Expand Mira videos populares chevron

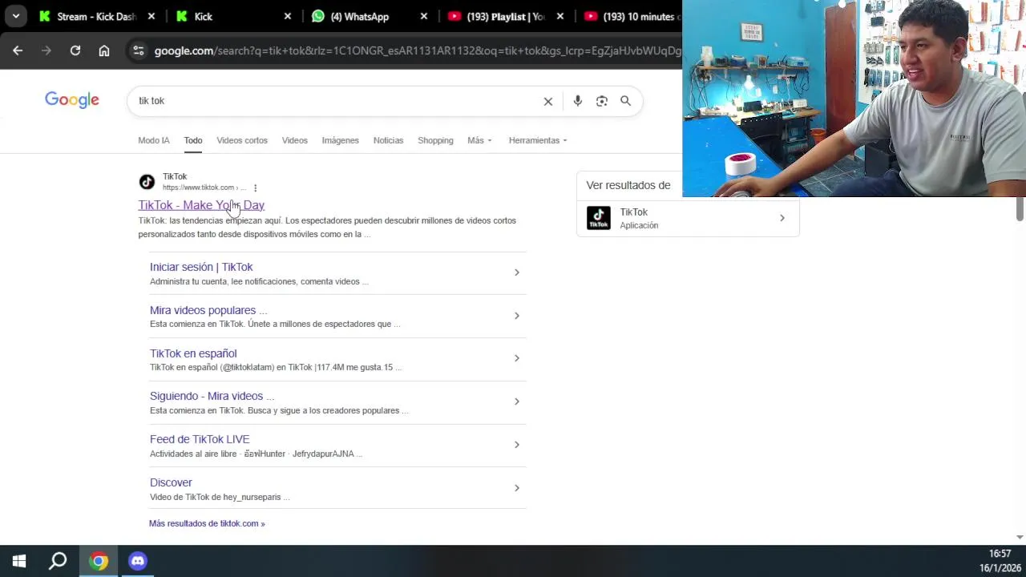coord(517,316)
